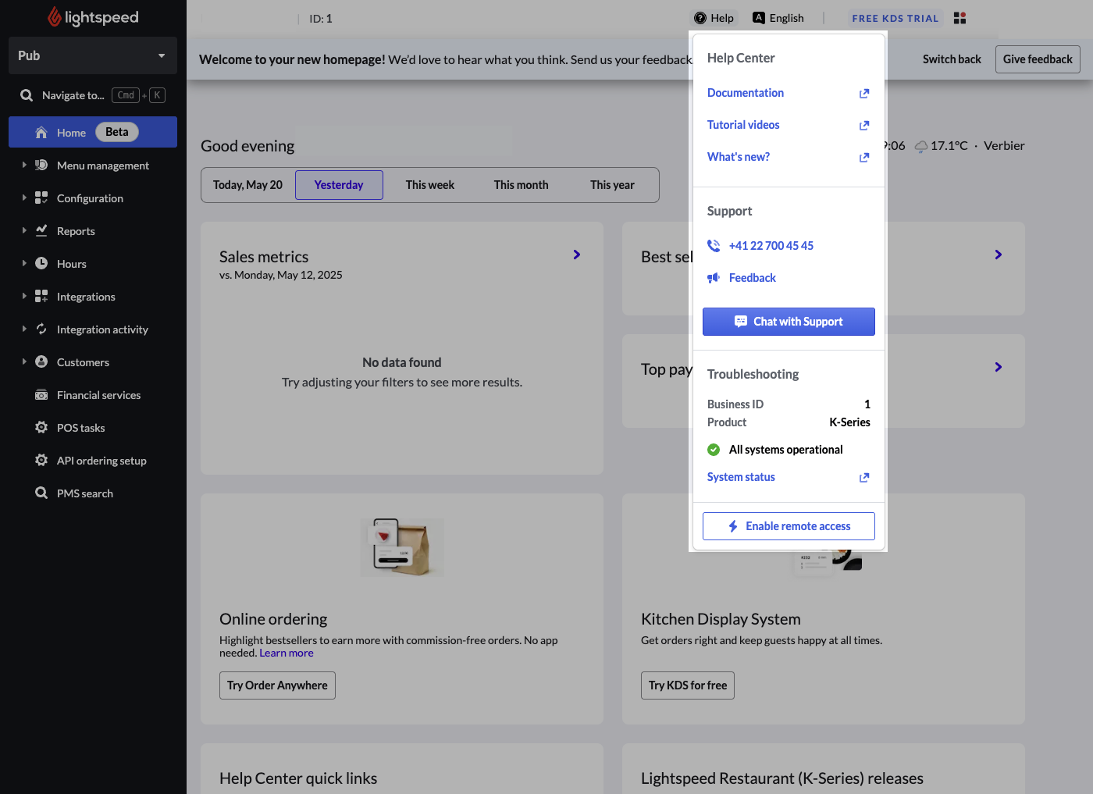Open Documentation external link icon
The height and width of the screenshot is (794, 1093).
coord(864,94)
